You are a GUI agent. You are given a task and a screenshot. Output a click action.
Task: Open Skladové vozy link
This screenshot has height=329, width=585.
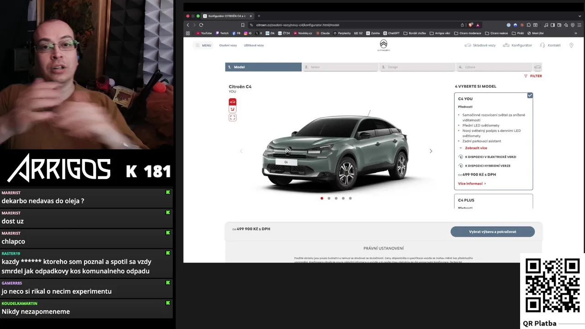pos(480,45)
